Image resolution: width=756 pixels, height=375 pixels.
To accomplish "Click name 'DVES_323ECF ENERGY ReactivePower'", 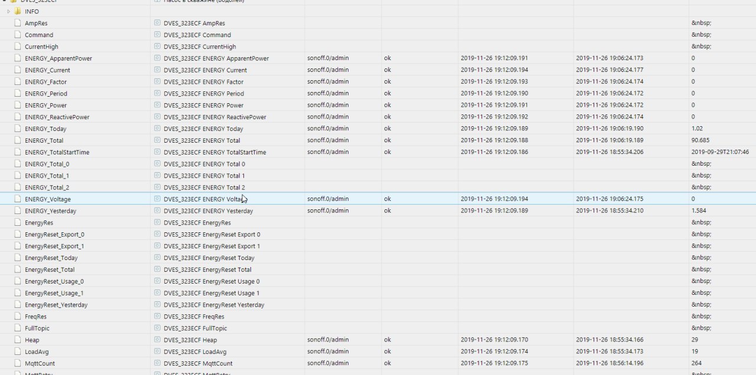I will pos(215,117).
